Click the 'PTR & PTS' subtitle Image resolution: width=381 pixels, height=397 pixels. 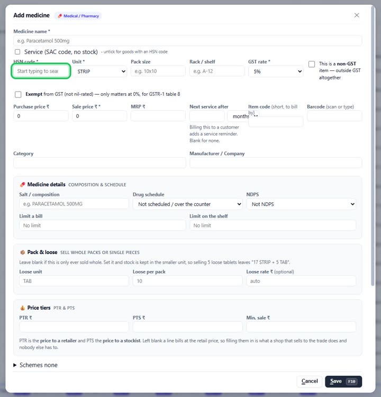click(64, 308)
